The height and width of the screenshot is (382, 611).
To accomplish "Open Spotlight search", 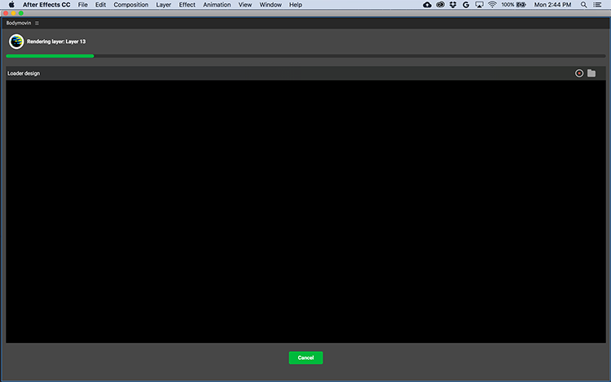I will pyautogui.click(x=584, y=5).
